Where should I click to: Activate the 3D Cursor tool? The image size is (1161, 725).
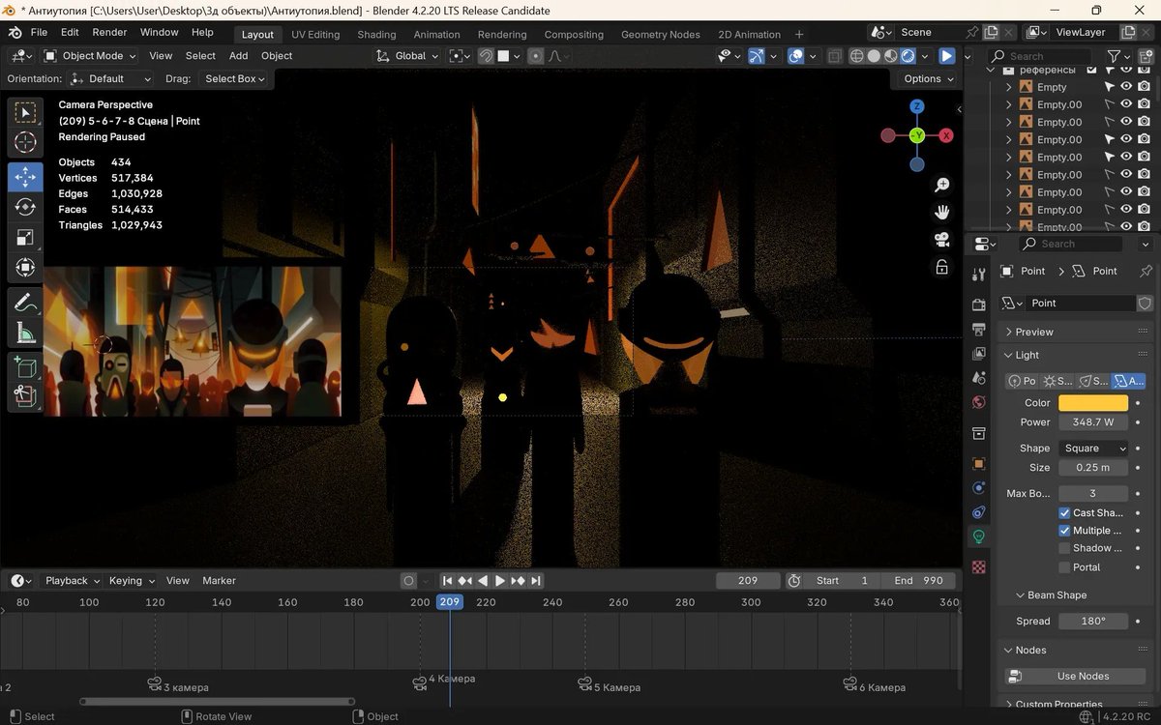pos(25,143)
